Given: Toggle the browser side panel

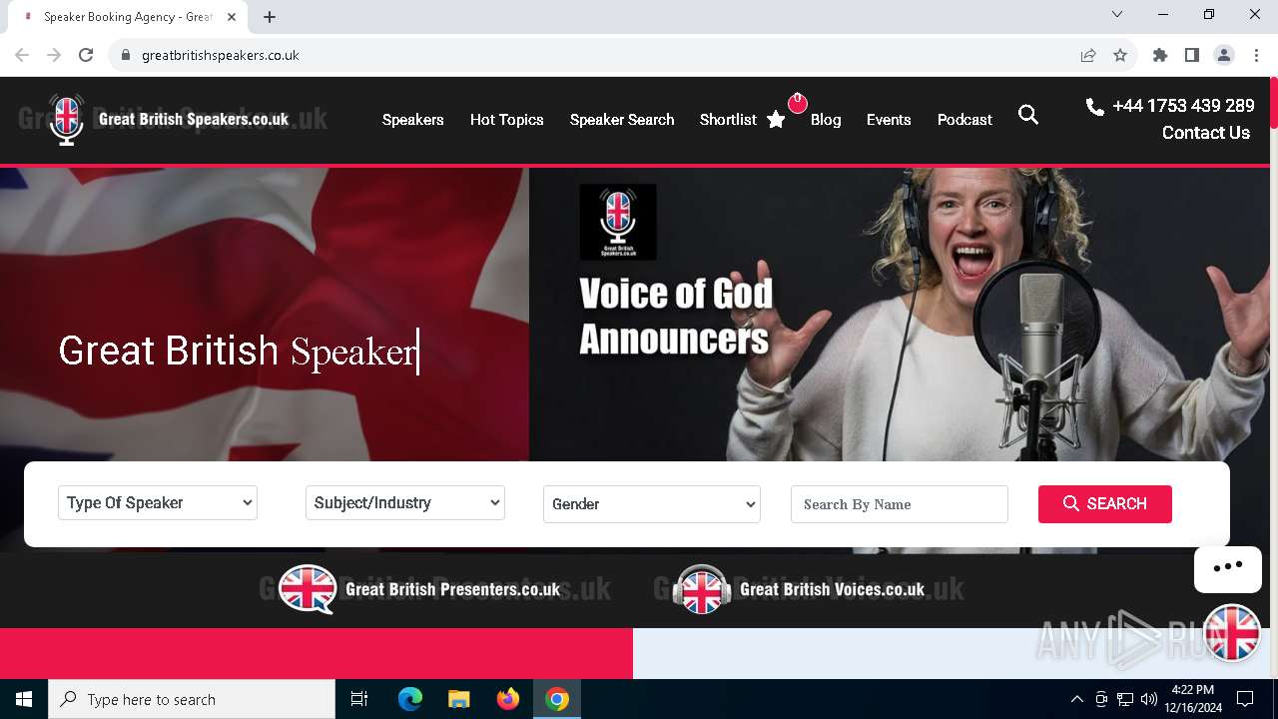Looking at the screenshot, I should click(x=1192, y=55).
